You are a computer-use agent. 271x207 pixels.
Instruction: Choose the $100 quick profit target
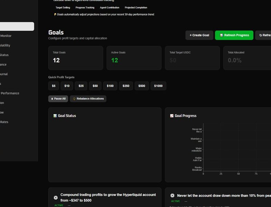click(x=110, y=86)
